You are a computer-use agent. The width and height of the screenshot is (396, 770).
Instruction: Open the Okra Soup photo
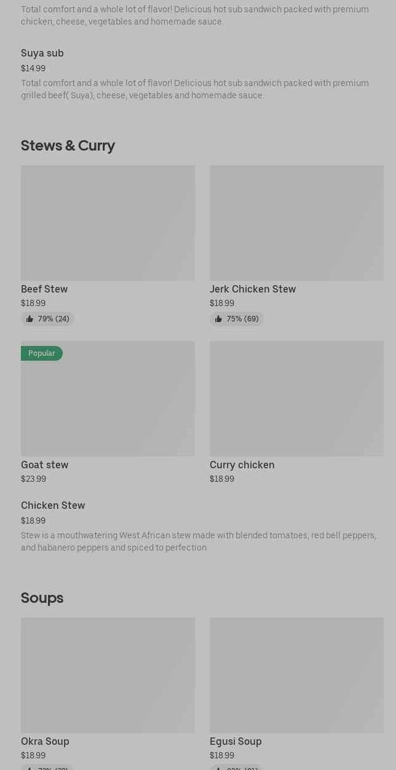click(x=108, y=675)
